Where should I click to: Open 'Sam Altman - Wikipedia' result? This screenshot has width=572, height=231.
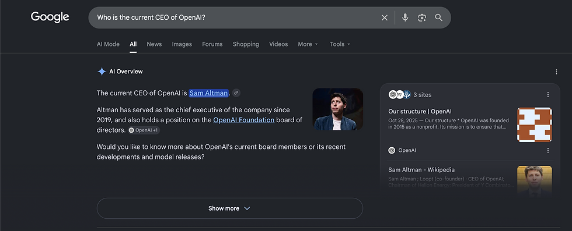pos(421,169)
